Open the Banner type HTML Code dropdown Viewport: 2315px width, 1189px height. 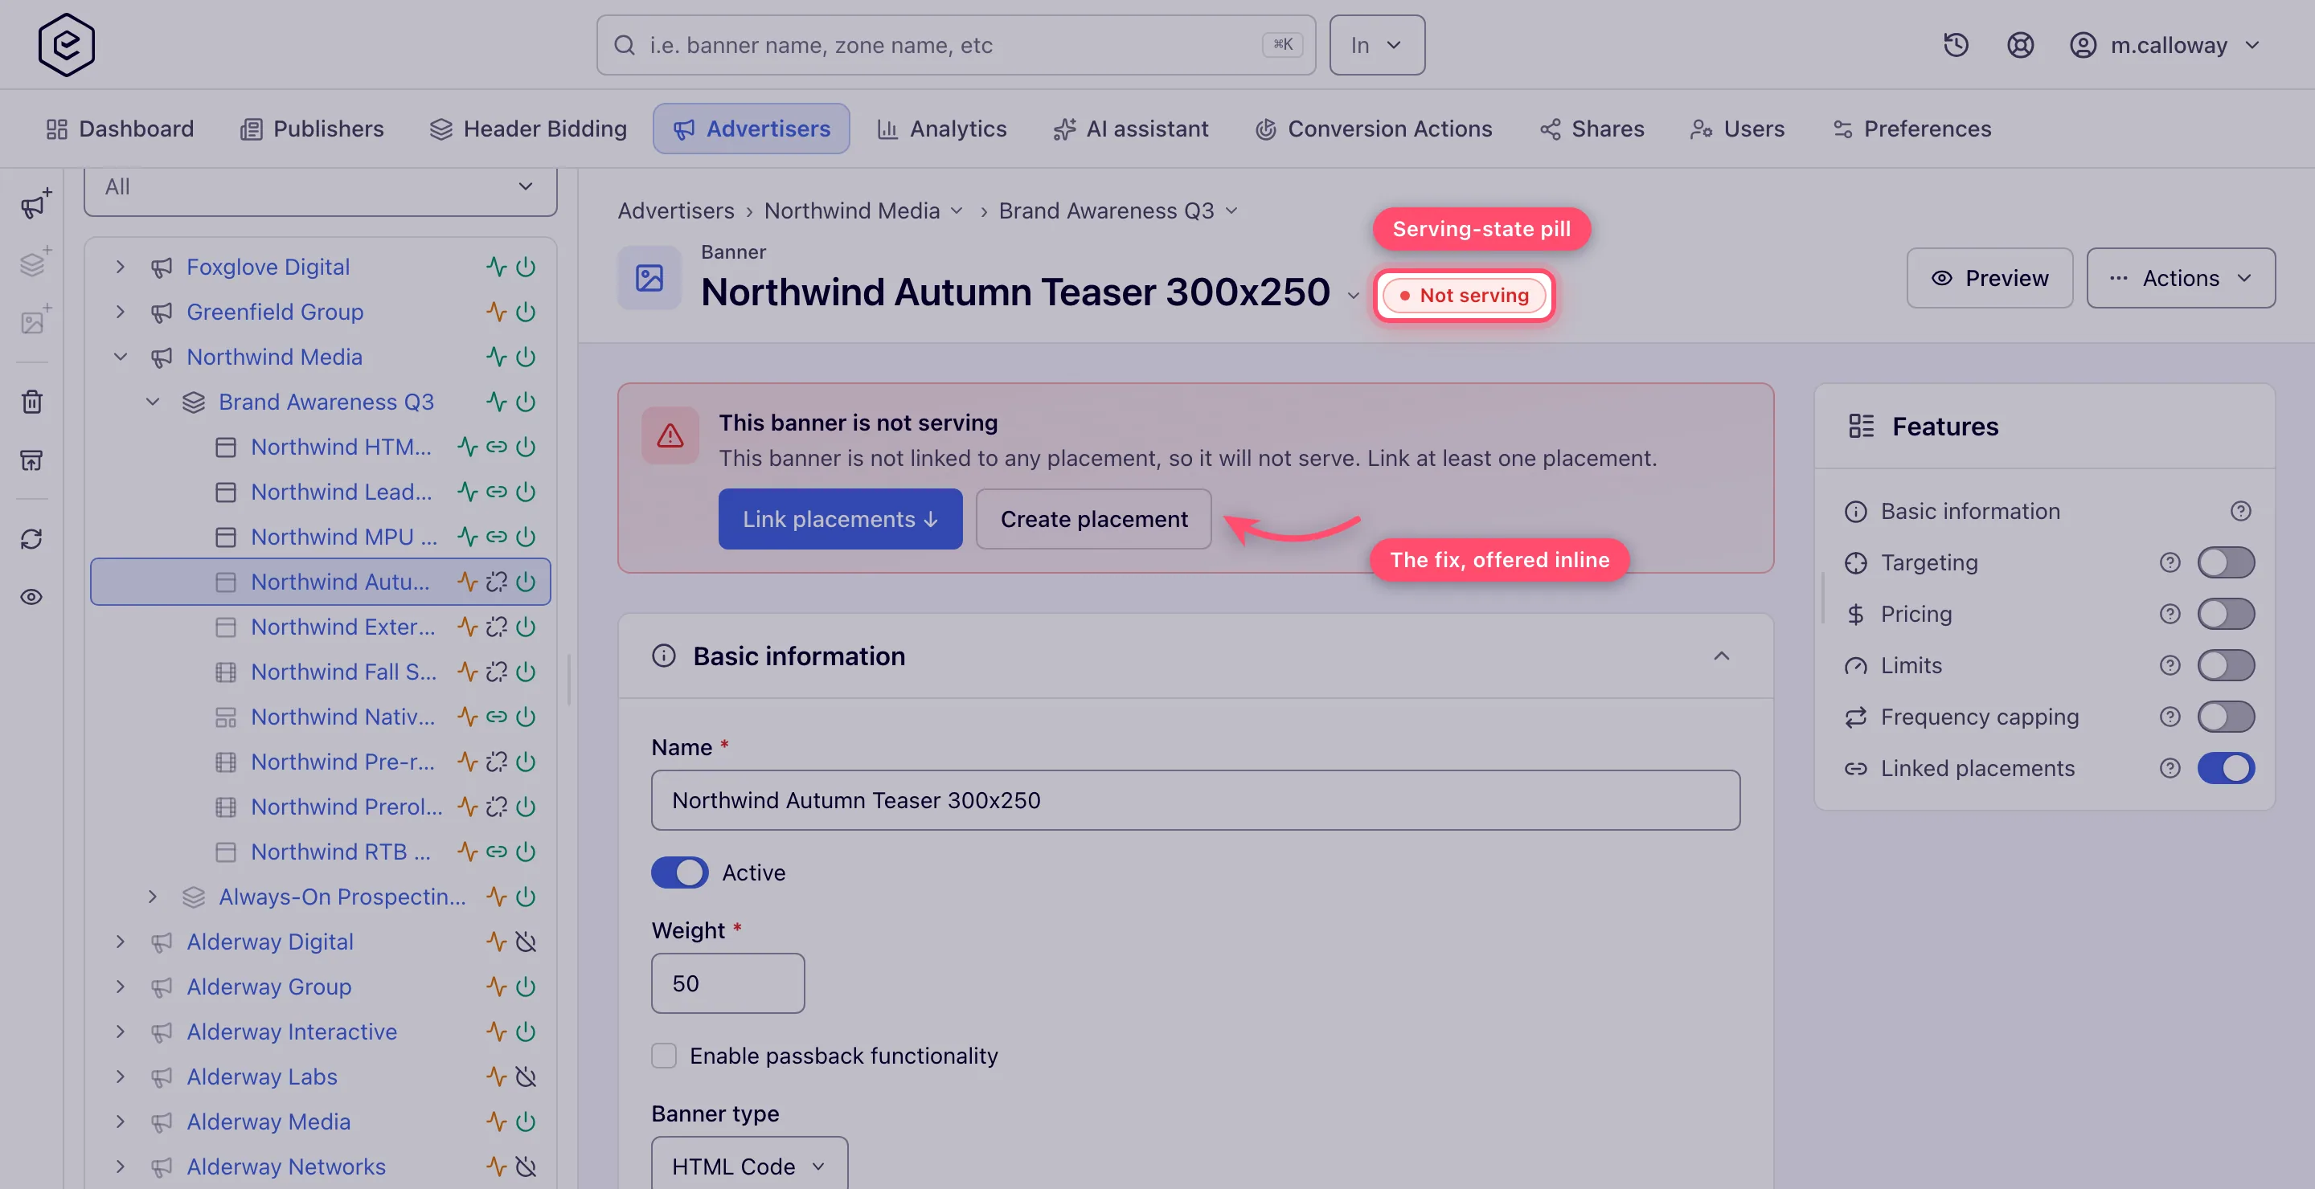coord(748,1165)
